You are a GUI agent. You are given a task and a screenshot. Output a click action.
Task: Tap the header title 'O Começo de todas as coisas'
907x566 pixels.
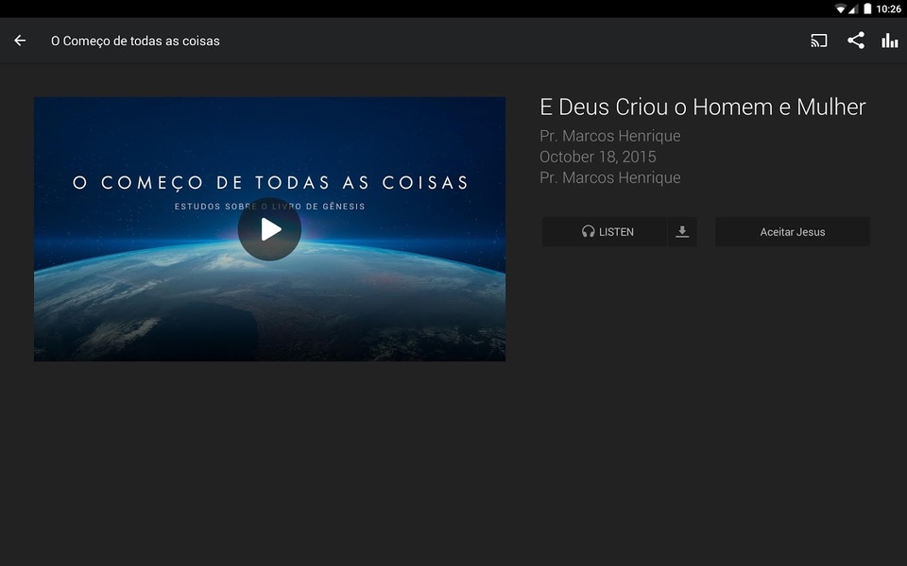pos(135,41)
